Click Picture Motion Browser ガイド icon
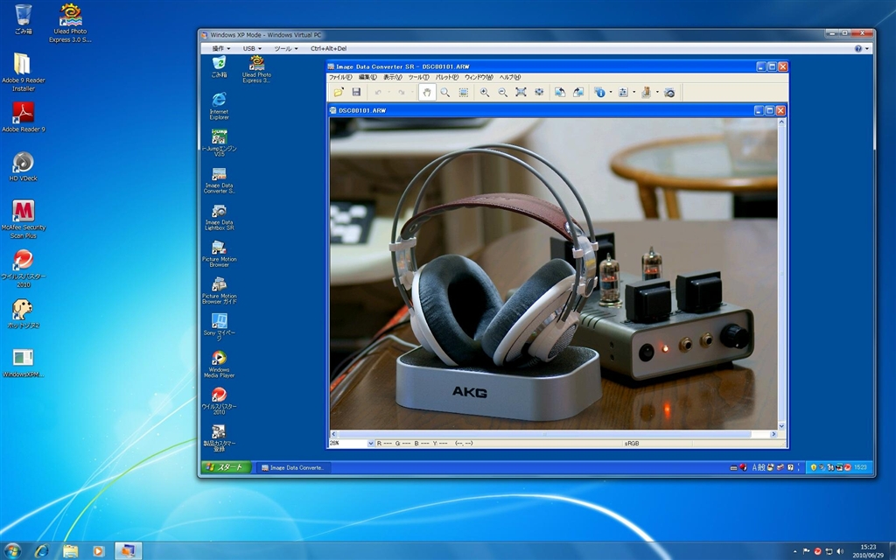Screen dimensions: 896x560 point(219,290)
